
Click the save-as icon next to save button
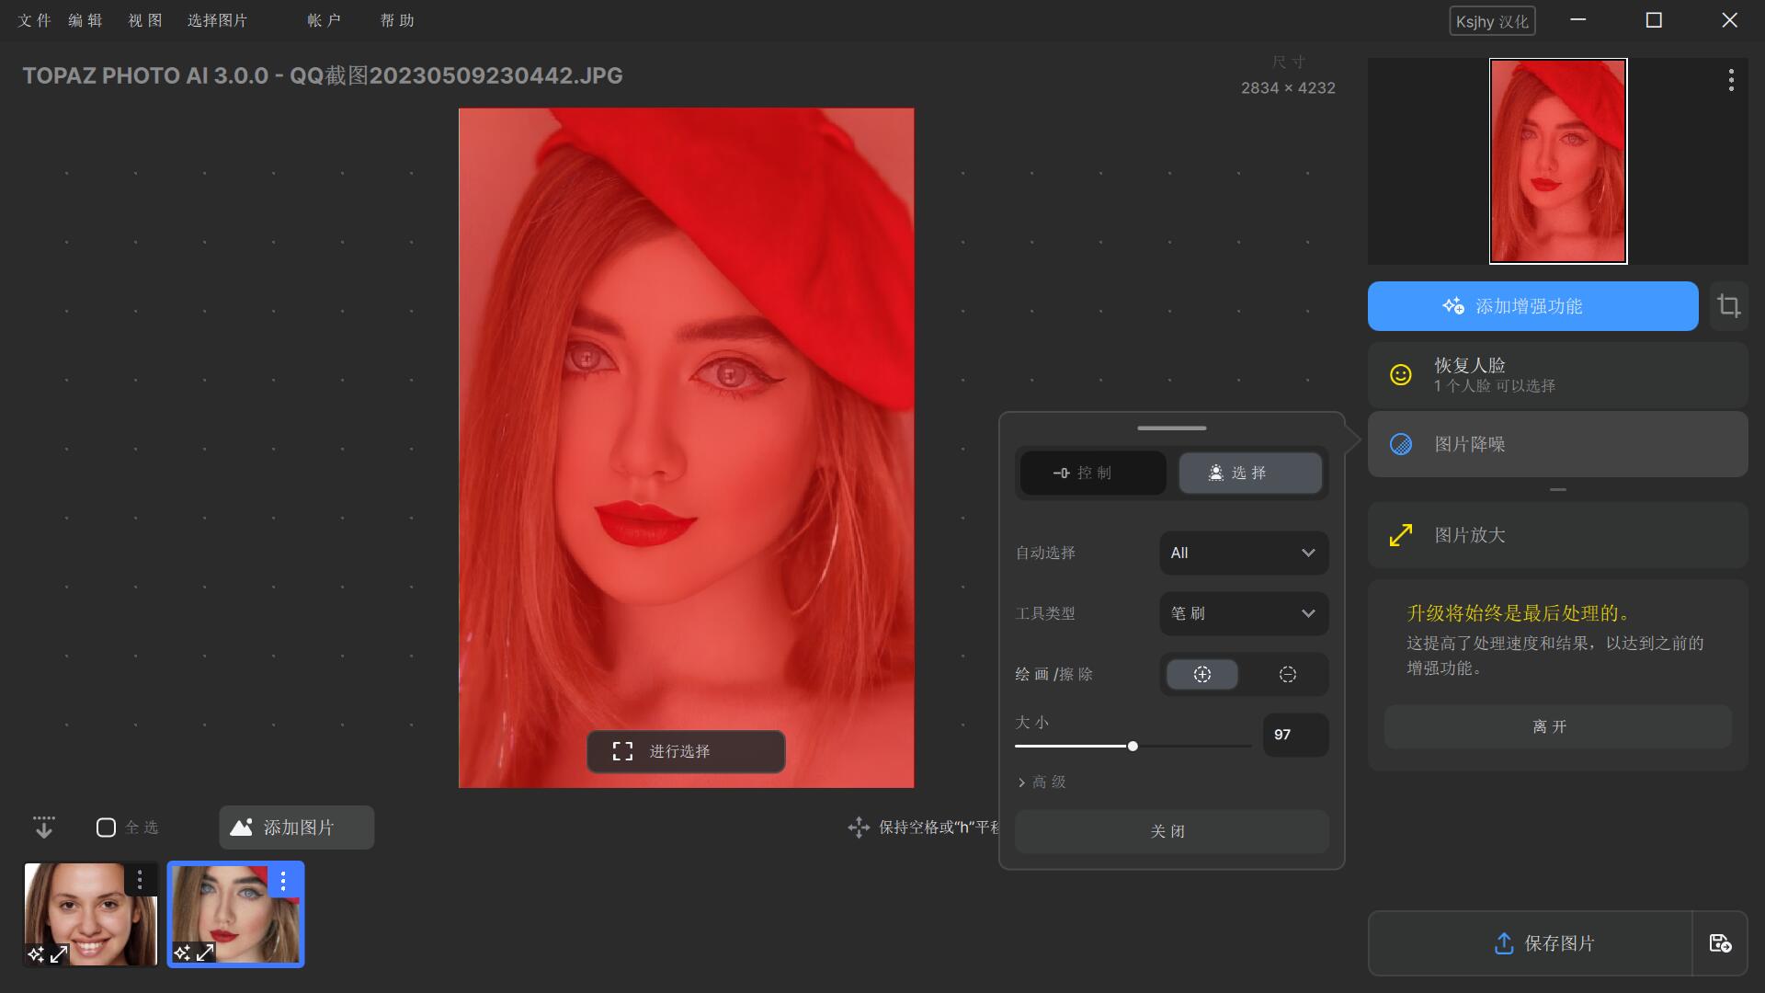pyautogui.click(x=1720, y=943)
